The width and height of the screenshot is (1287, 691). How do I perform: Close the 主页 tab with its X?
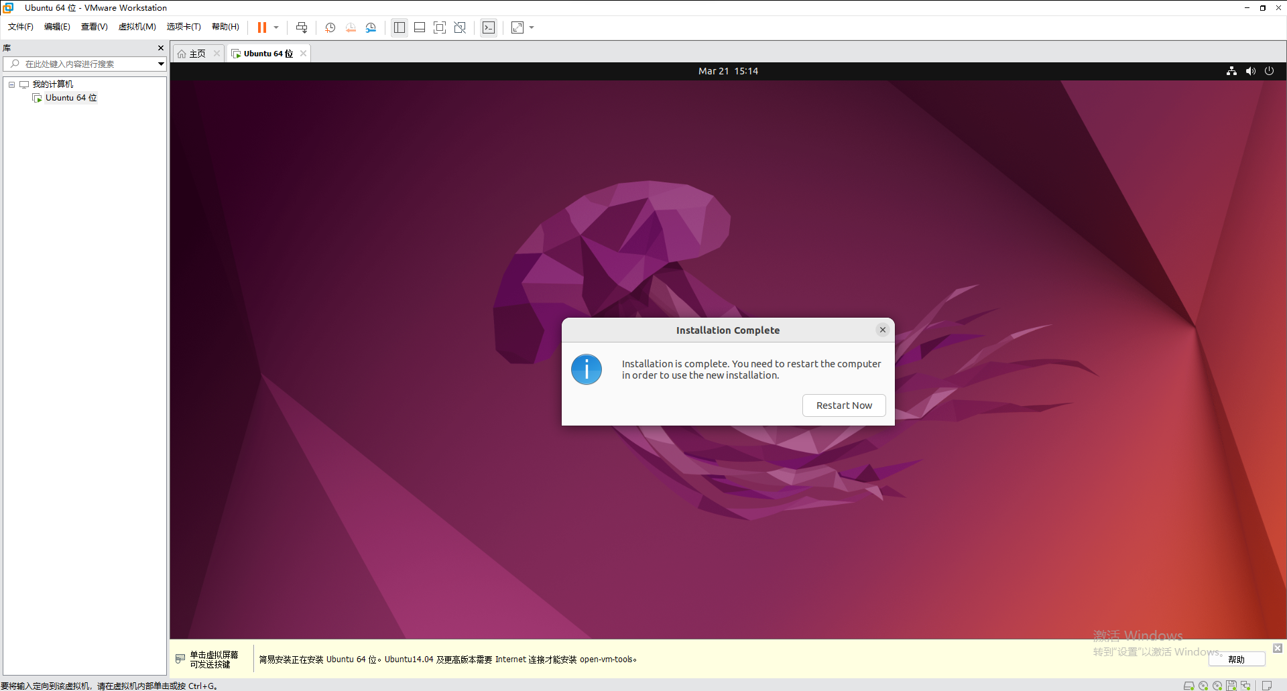click(x=217, y=54)
